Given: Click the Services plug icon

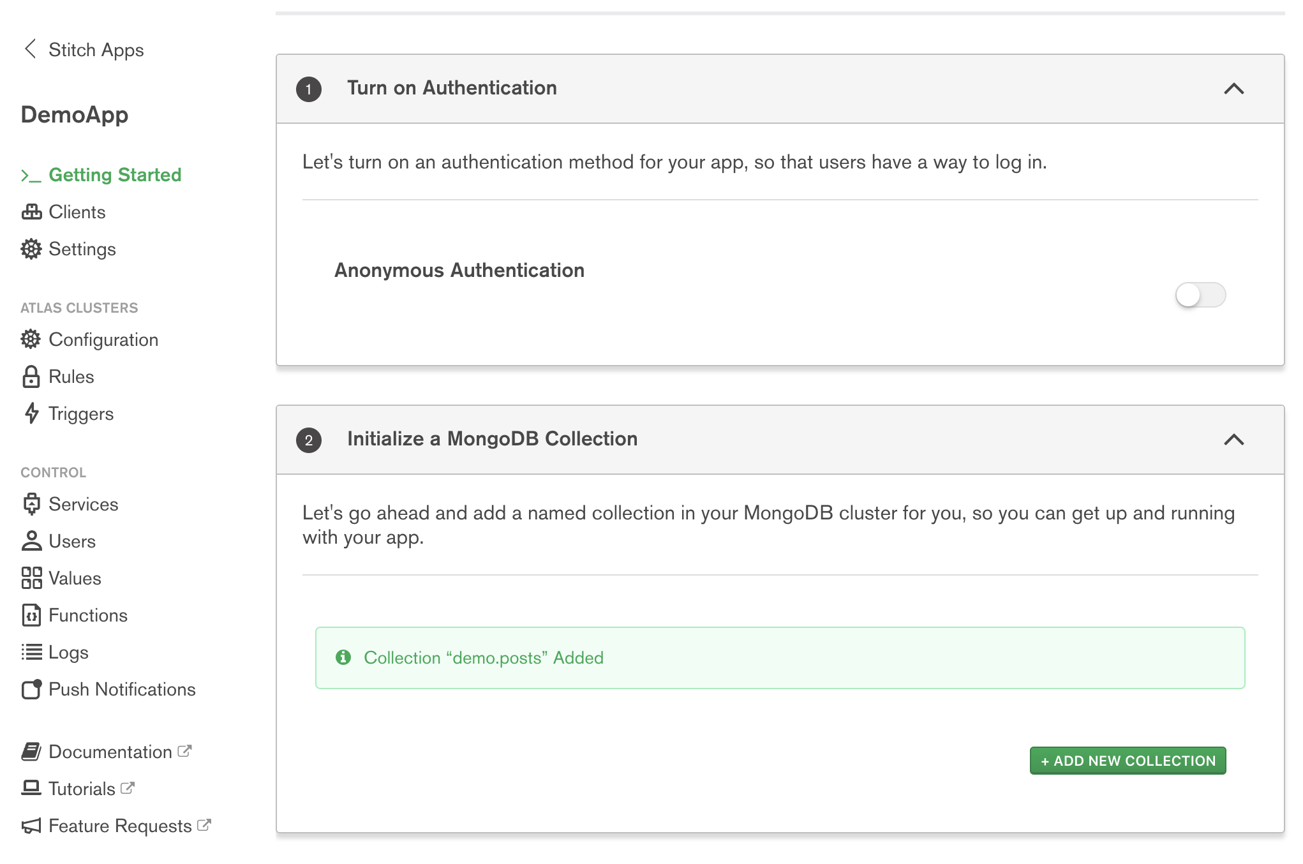Looking at the screenshot, I should [x=31, y=504].
